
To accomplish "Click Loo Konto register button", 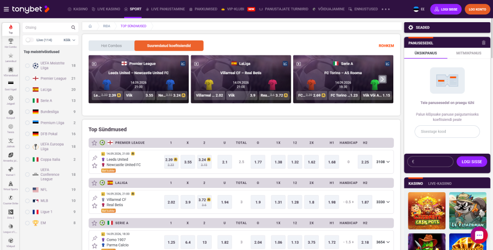I will tap(477, 10).
